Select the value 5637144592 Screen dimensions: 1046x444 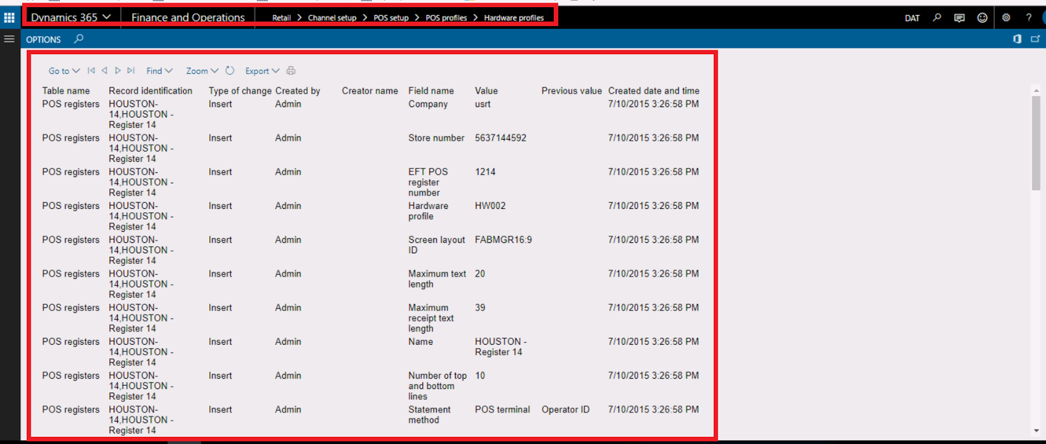click(x=501, y=138)
